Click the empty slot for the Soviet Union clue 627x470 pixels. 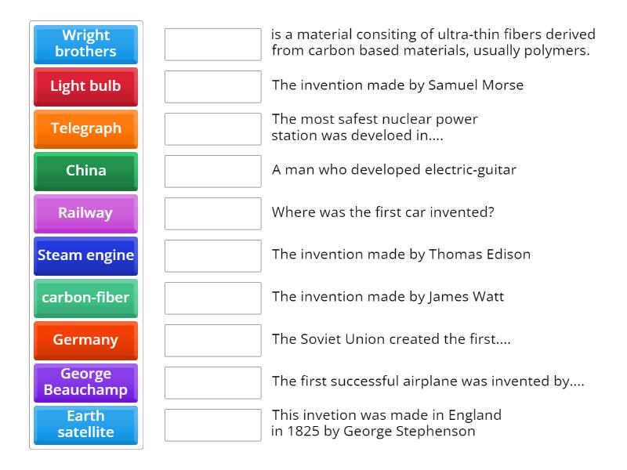click(212, 340)
